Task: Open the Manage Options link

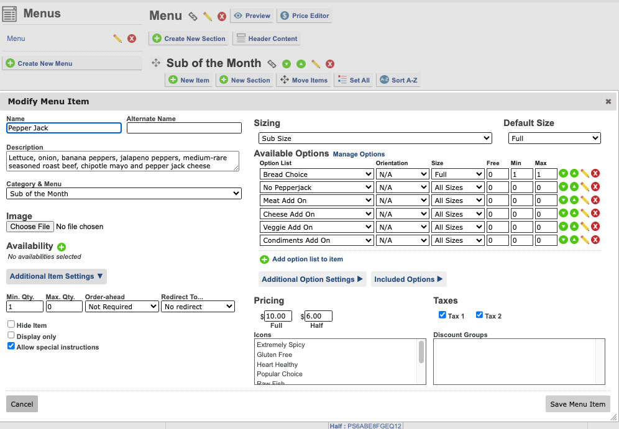Action: click(359, 154)
